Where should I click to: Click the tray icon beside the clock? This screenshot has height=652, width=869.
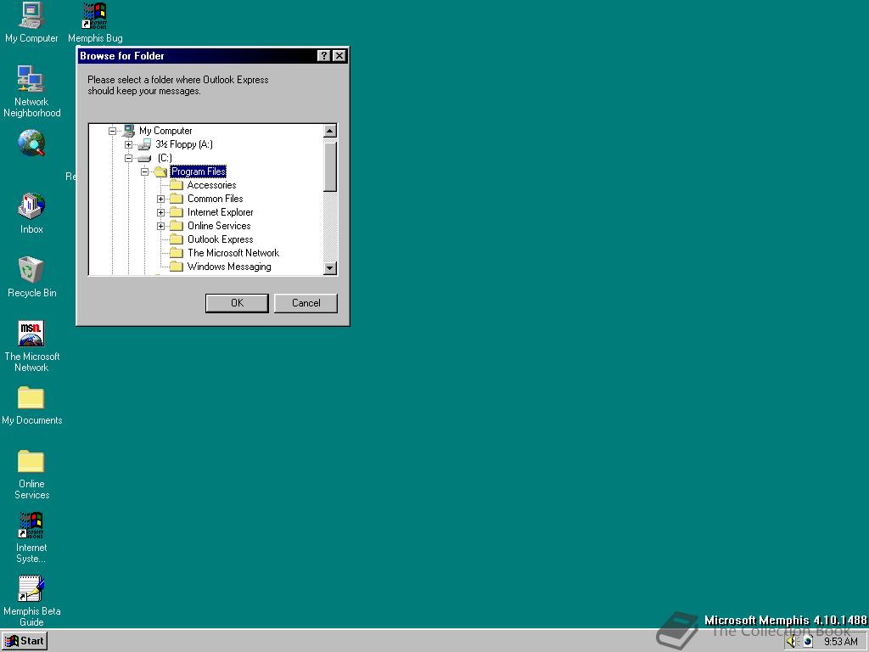(x=808, y=642)
